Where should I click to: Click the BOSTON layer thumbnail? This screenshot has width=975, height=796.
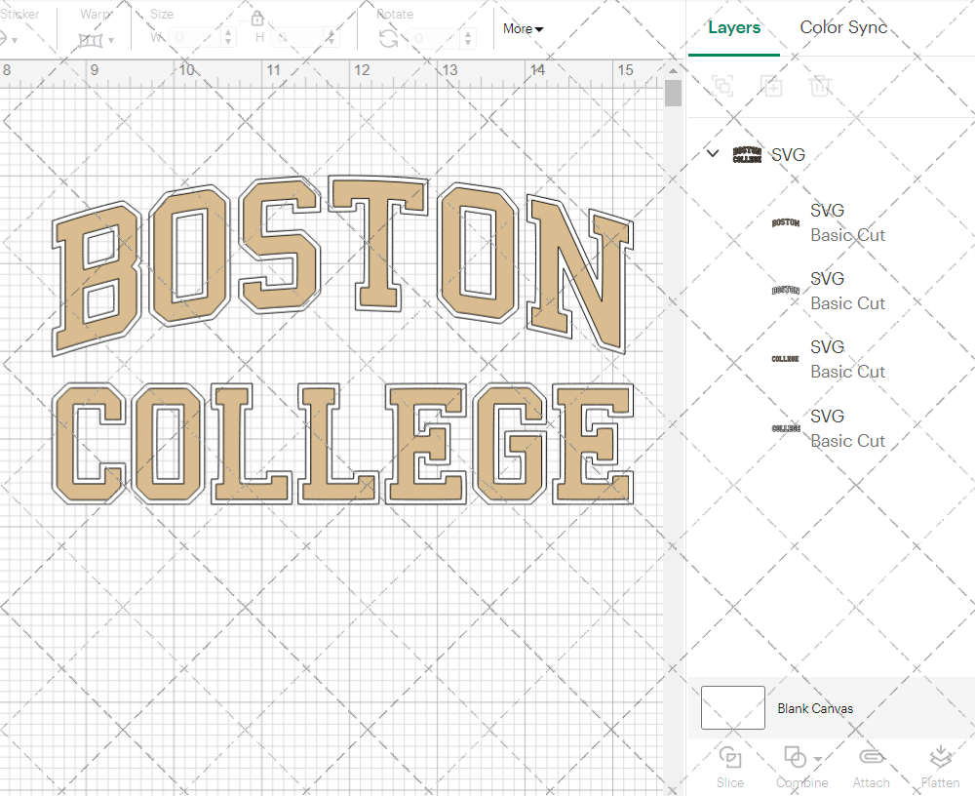point(785,221)
